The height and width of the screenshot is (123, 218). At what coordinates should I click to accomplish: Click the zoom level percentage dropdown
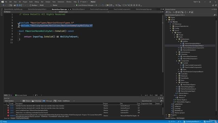pos(7,95)
